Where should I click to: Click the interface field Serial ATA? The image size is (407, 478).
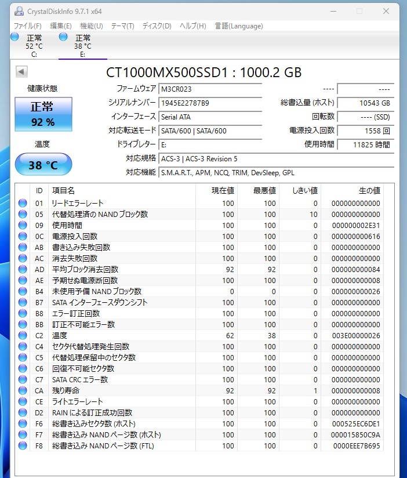coord(210,117)
